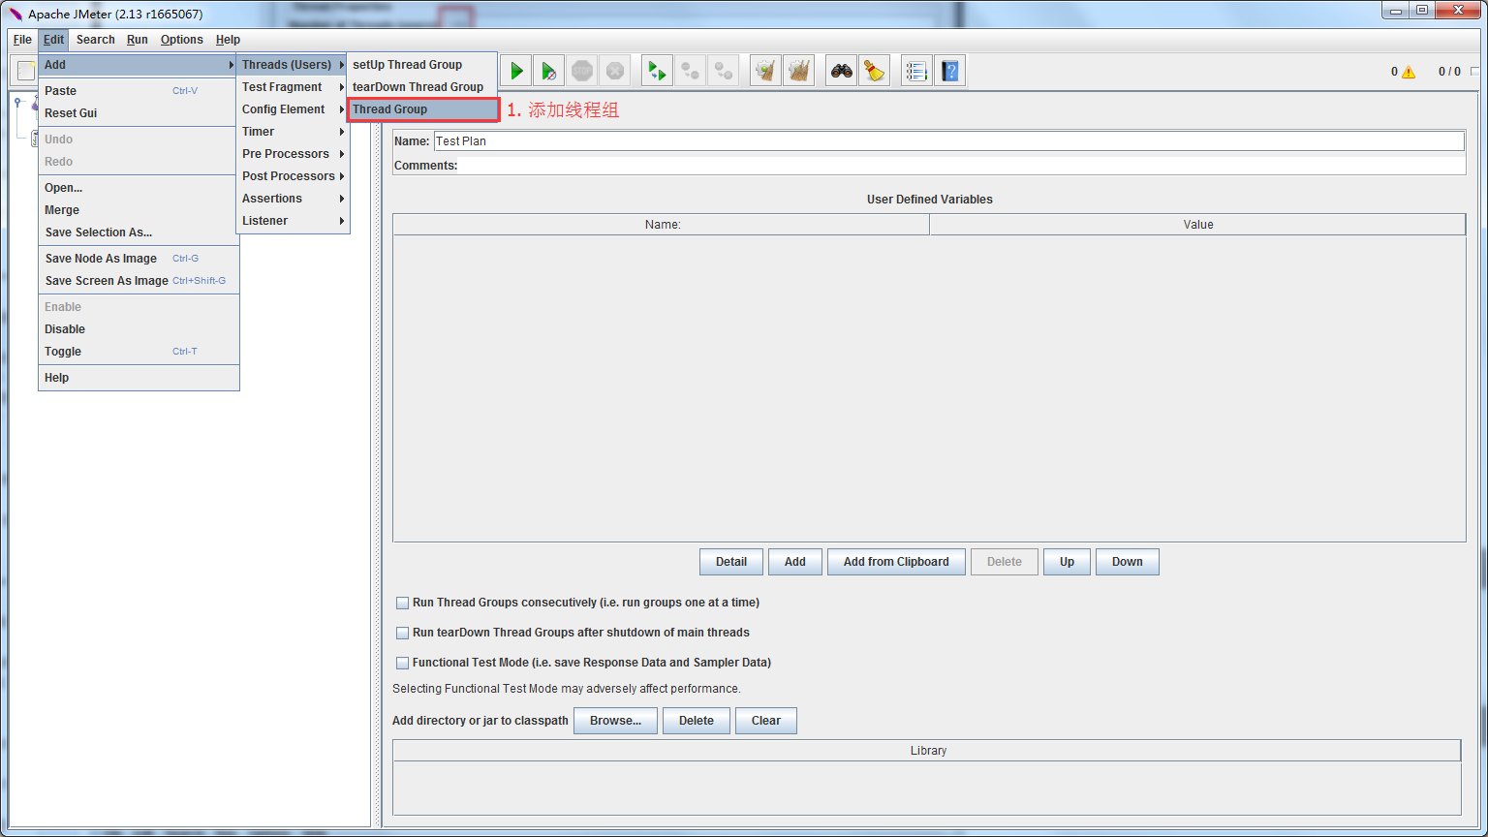1488x837 pixels.
Task: Click Add from Clipboard button
Action: click(x=896, y=562)
